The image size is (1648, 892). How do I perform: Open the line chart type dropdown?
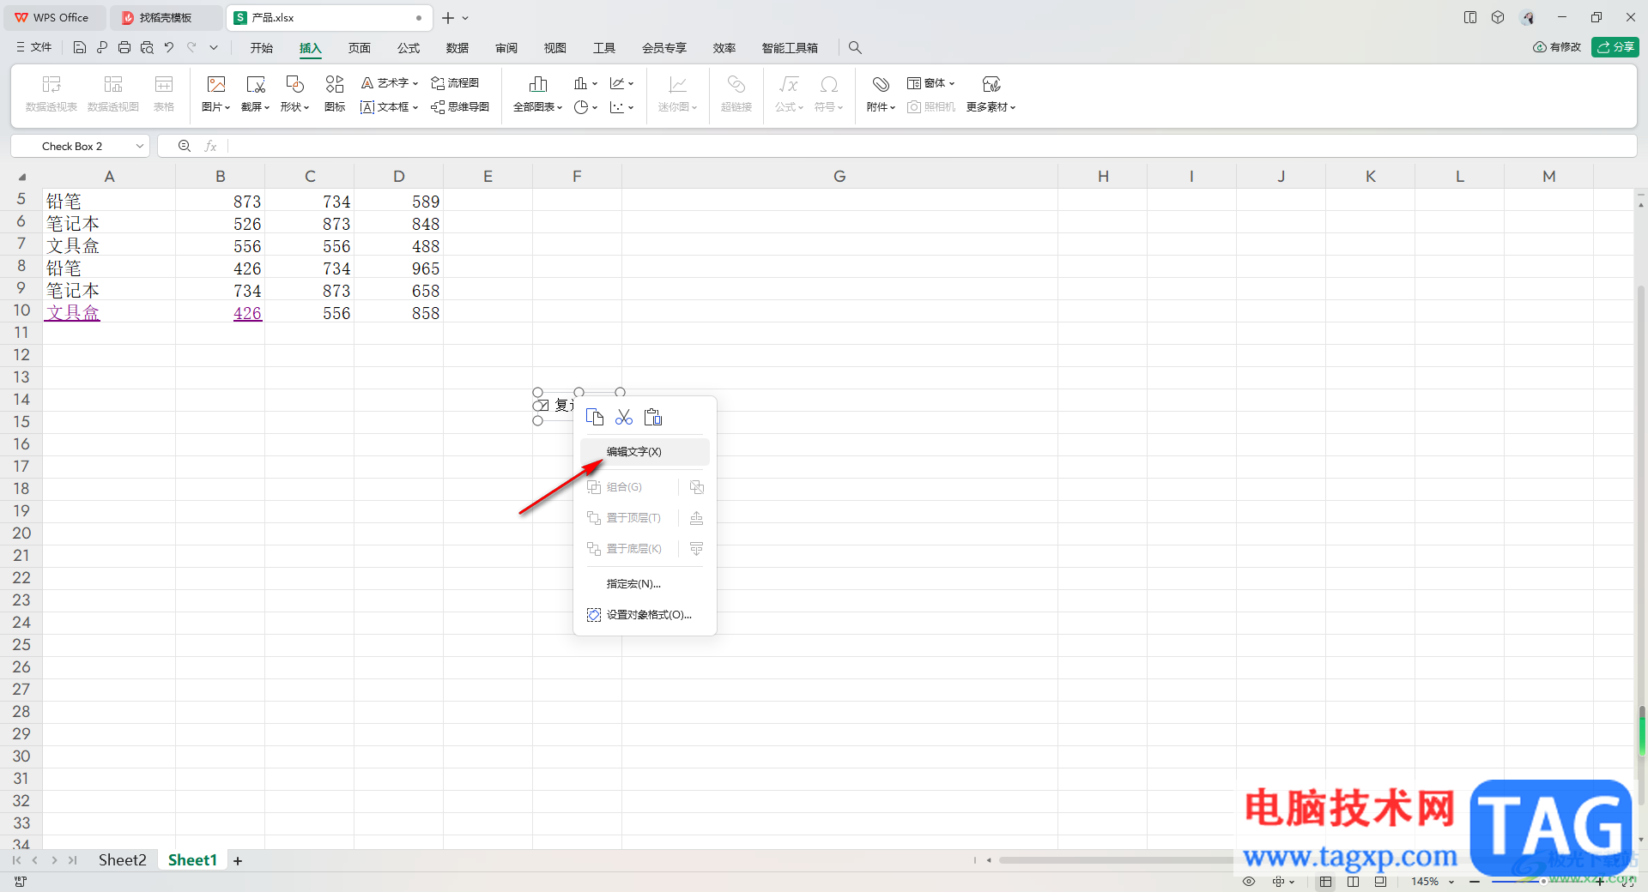[x=621, y=83]
